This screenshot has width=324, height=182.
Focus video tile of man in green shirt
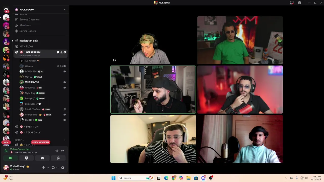240,40
